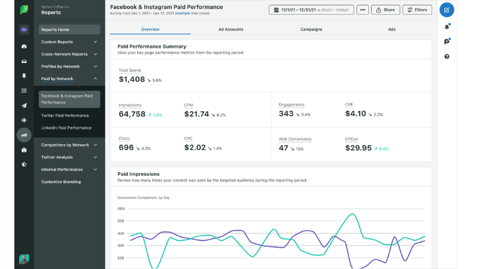Switch to the Ad Accounts tab
Viewport: 479px width, 269px height.
pos(231,29)
